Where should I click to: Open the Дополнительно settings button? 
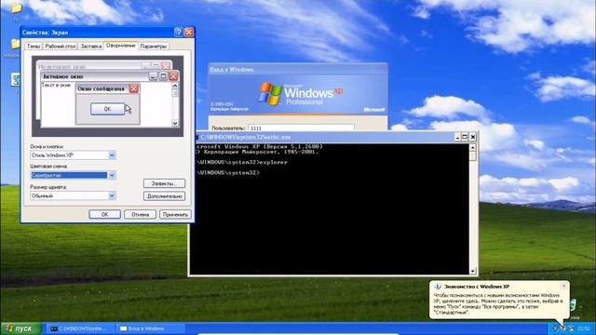click(x=164, y=196)
